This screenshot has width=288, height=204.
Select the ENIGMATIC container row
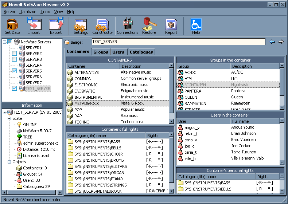[x=118, y=91]
